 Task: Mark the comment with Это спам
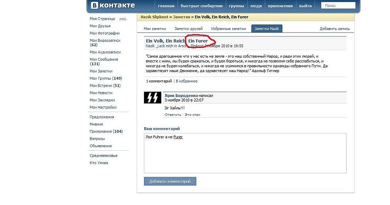click(x=192, y=115)
